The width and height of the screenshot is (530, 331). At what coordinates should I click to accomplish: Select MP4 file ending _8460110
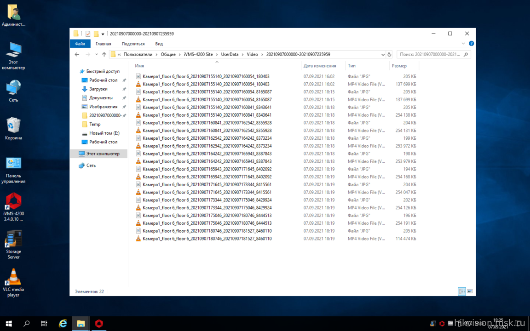pos(204,239)
